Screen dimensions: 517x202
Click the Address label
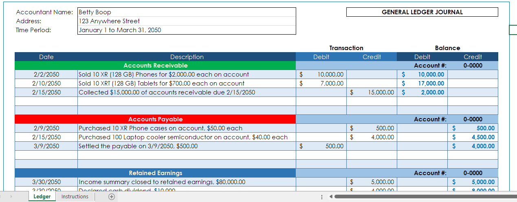[x=29, y=21]
